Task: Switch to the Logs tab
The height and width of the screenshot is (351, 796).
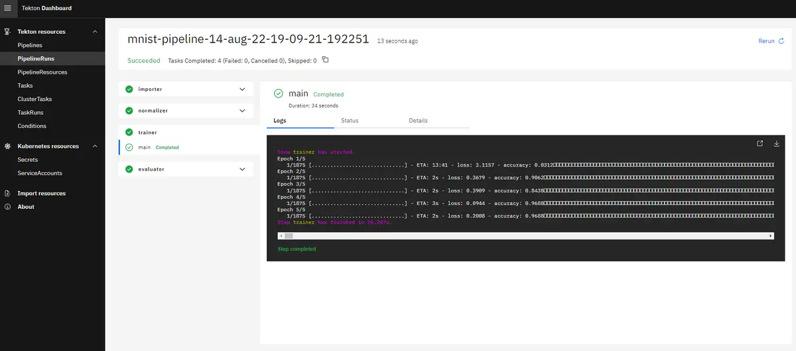Action: click(x=300, y=120)
